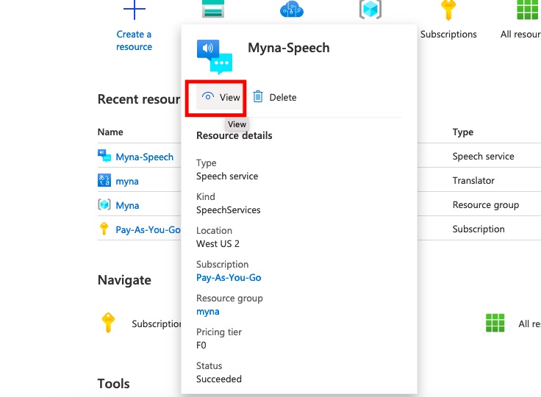Click the green grid icon under Navigate
The height and width of the screenshot is (397, 541).
point(495,323)
